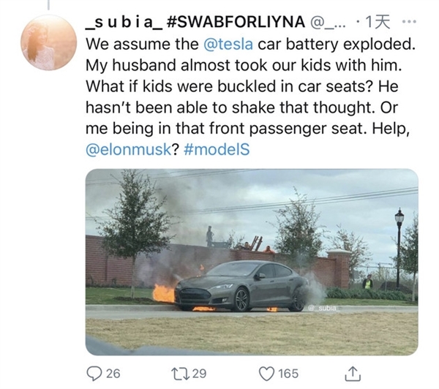Click #SWABFORLIYNA in the author name
The height and width of the screenshot is (389, 439).
[236, 22]
